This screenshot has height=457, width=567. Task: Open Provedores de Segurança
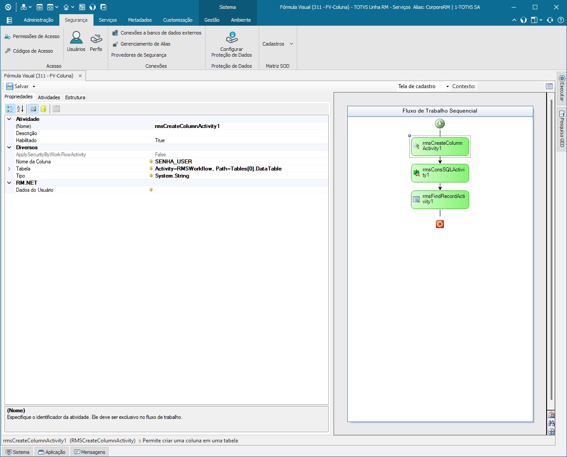point(139,55)
